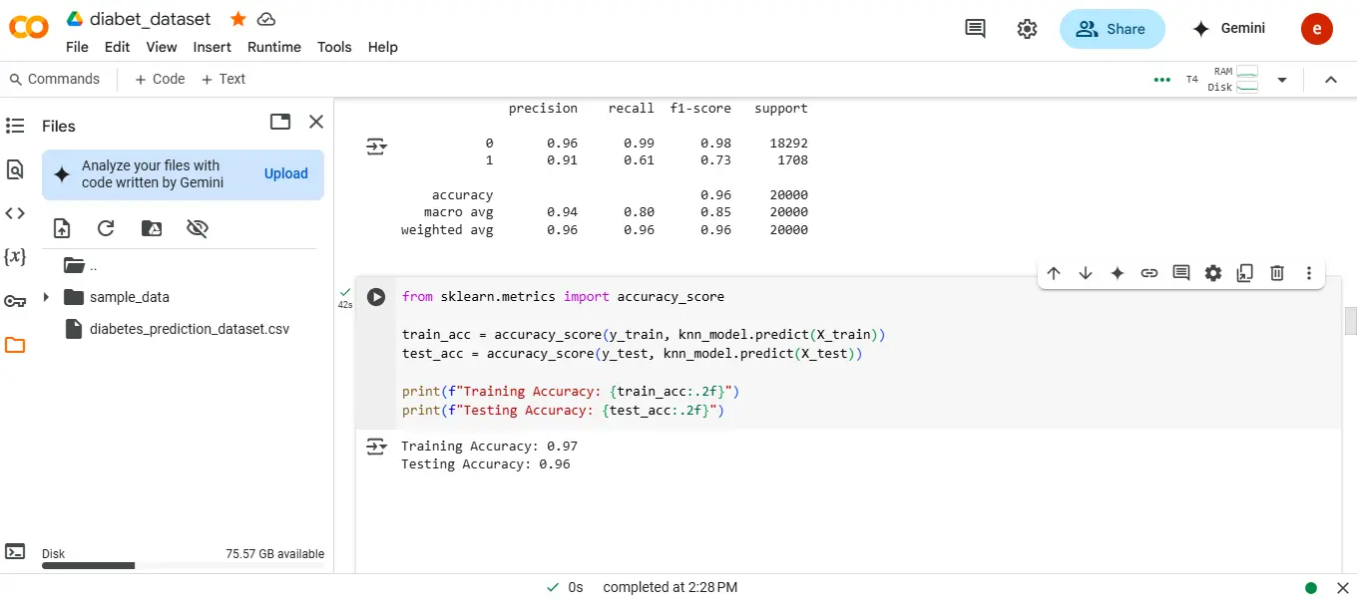The width and height of the screenshot is (1357, 602).
Task: Star the diabet_dataset notebook
Action: coord(237,19)
